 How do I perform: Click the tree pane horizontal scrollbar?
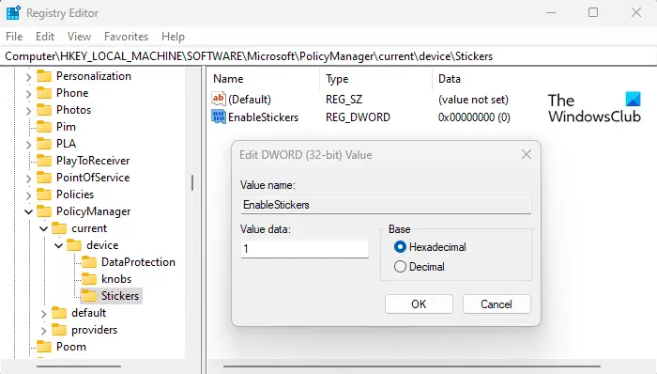tap(79, 366)
